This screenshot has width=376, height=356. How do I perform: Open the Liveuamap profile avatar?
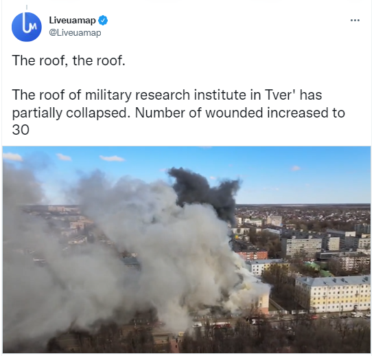click(x=27, y=27)
